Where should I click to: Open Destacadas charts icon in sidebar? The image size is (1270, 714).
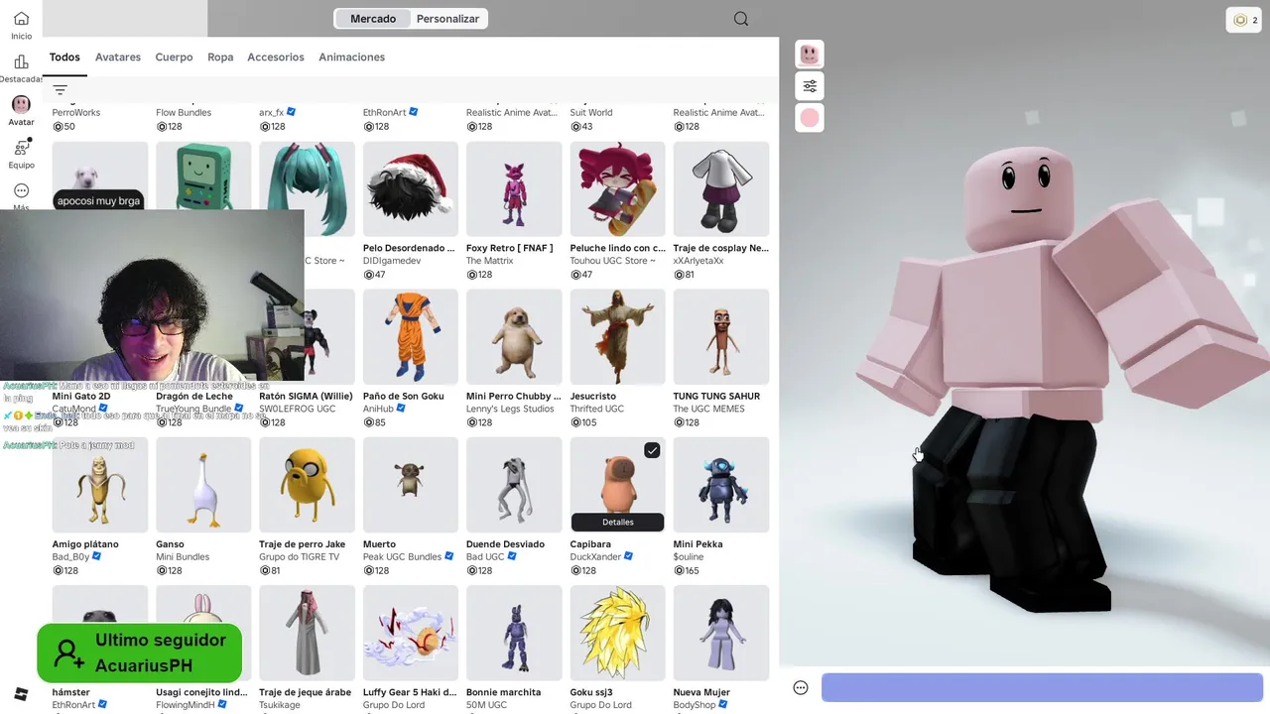(x=21, y=61)
